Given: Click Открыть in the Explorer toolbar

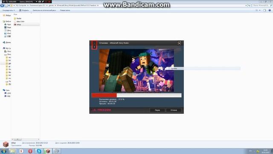Looking at the screenshot, I should click(x=24, y=10).
